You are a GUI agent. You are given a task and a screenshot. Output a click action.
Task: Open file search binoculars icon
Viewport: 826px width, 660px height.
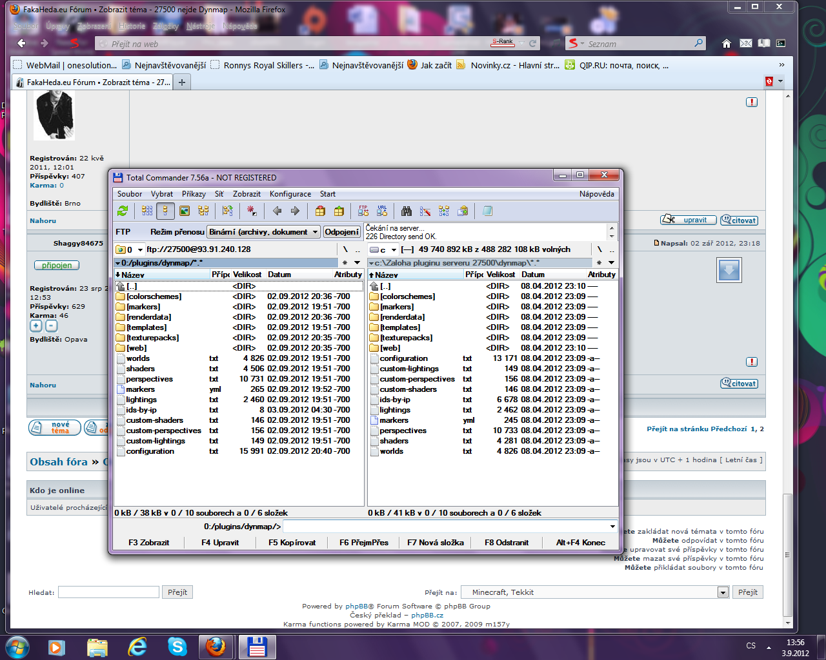tap(407, 211)
